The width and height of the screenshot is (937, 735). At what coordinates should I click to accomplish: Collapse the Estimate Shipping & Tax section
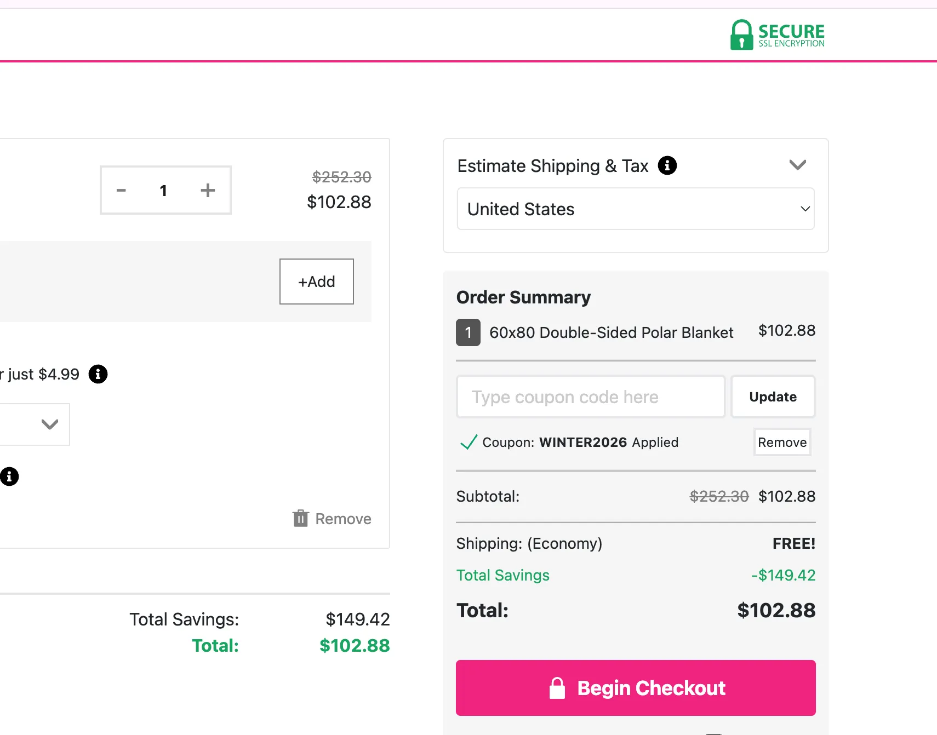797,165
